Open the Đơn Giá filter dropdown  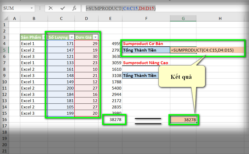(95, 37)
